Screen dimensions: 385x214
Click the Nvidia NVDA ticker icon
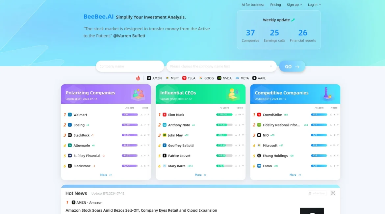coord(219,78)
